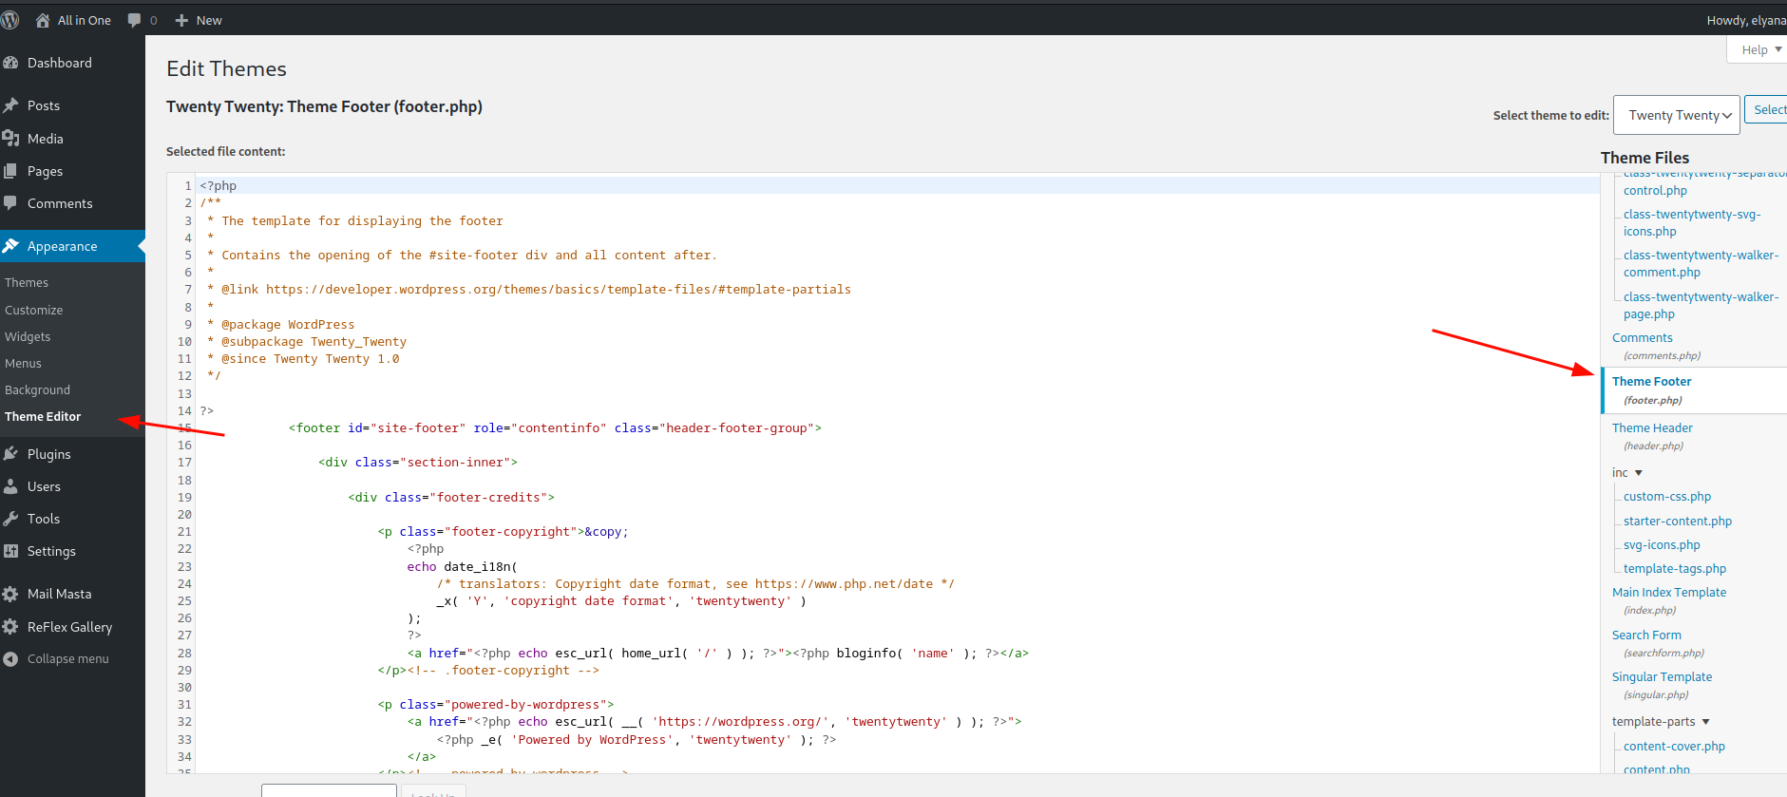Click the plus icon next to New

click(x=182, y=20)
